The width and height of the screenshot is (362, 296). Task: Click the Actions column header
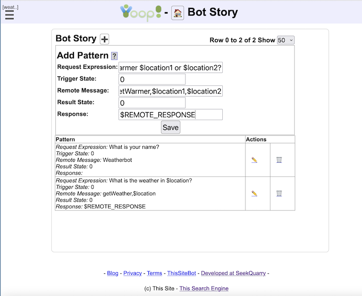(256, 139)
